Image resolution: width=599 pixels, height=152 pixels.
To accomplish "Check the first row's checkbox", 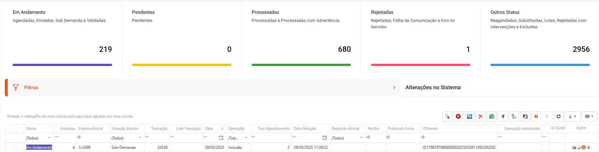I will point(15,147).
